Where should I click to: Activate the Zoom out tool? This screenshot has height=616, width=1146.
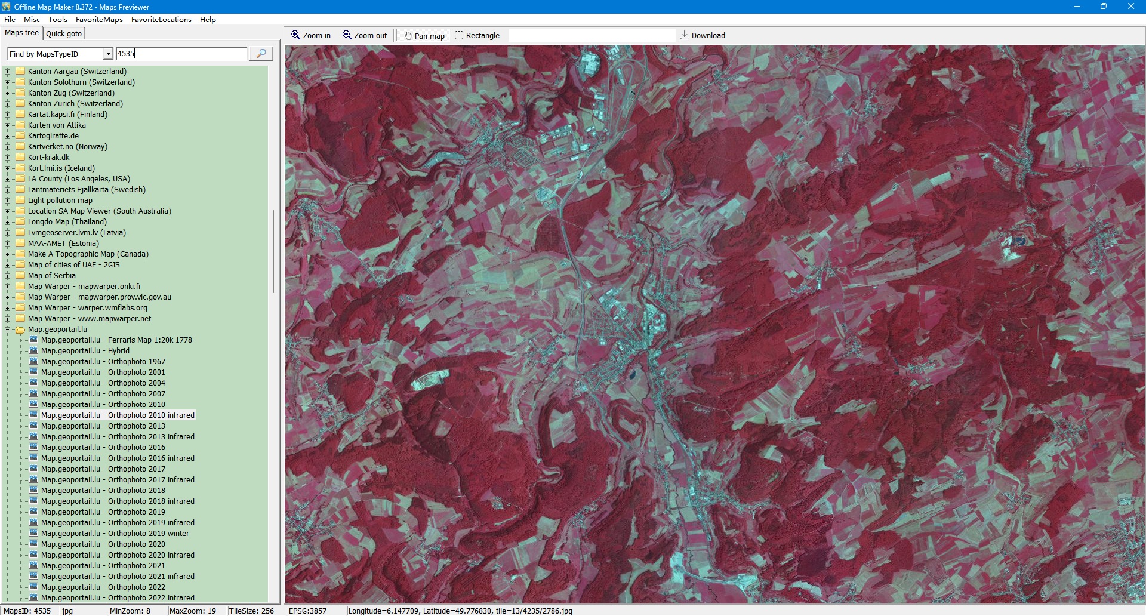(364, 36)
